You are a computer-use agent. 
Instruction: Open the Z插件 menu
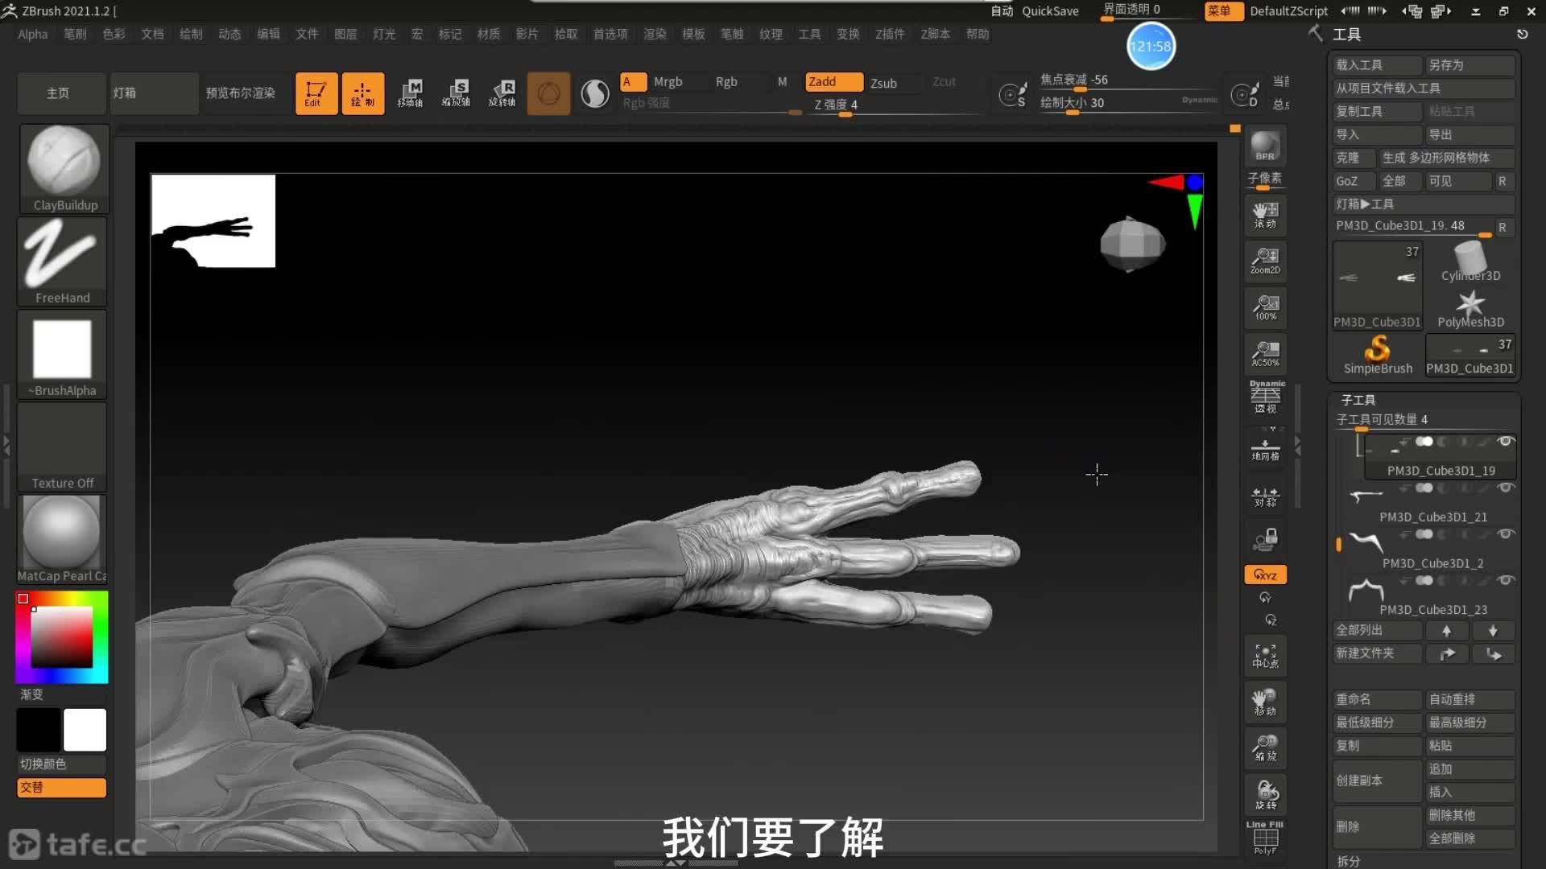coord(890,34)
